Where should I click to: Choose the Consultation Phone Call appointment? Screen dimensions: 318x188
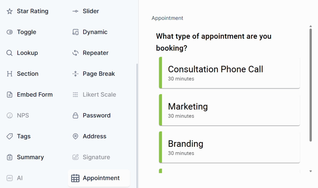[229, 72]
